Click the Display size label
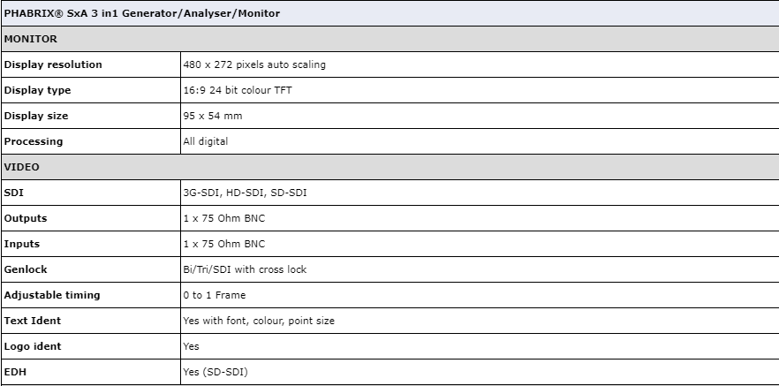The height and width of the screenshot is (386, 779). coord(36,116)
